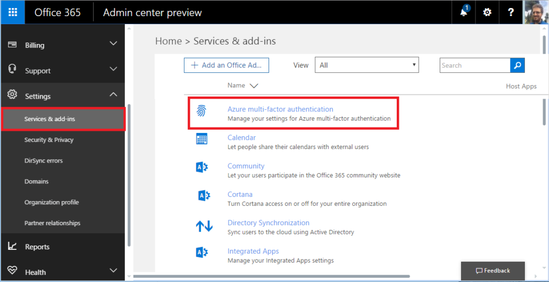The width and height of the screenshot is (549, 282).
Task: Click Add an Office Add-in button
Action: [226, 65]
